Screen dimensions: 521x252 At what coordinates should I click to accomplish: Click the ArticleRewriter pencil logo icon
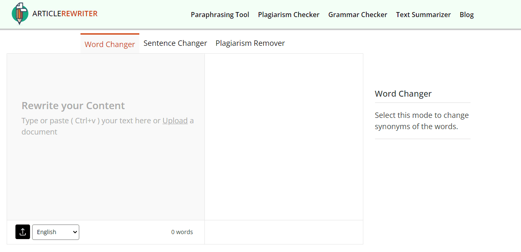20,14
